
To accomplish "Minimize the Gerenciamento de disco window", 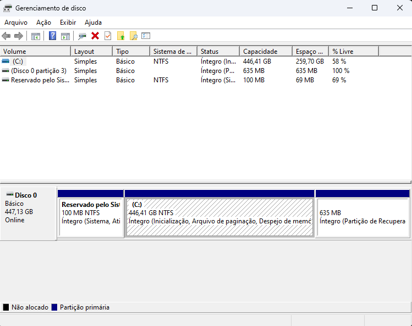I will pyautogui.click(x=350, y=8).
